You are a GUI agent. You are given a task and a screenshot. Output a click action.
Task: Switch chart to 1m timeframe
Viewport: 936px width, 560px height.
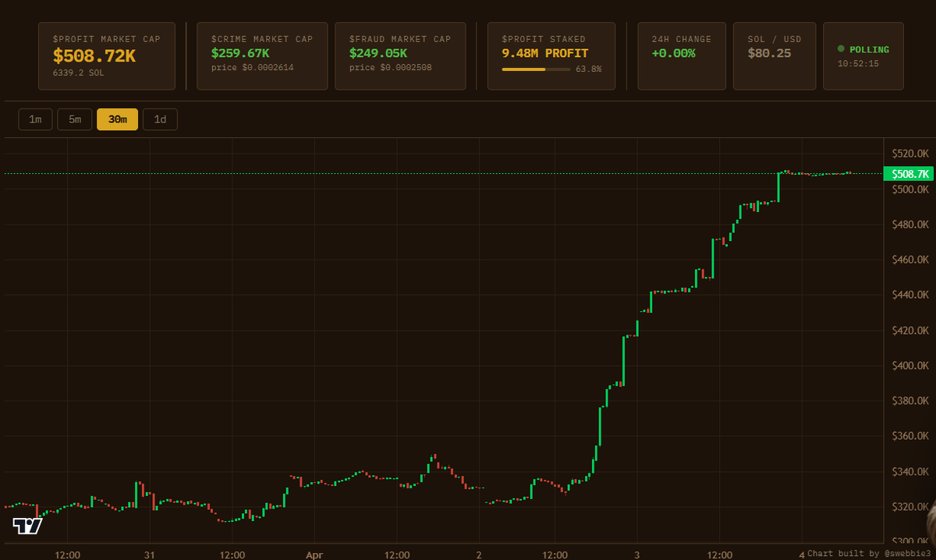pos(35,119)
